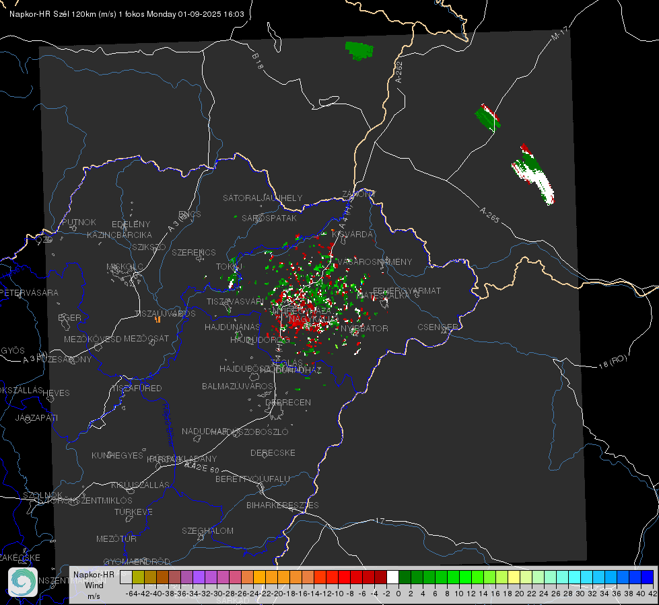Click the NYIREGYHAZA label on the map
The width and height of the screenshot is (659, 605).
[302, 311]
